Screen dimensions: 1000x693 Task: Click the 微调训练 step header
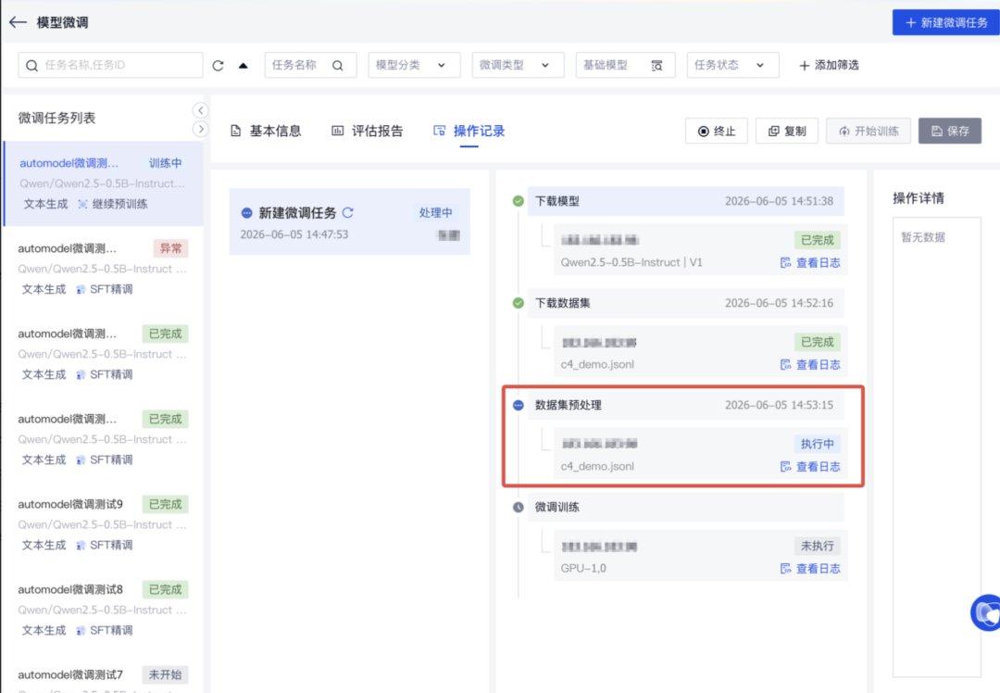(x=685, y=508)
